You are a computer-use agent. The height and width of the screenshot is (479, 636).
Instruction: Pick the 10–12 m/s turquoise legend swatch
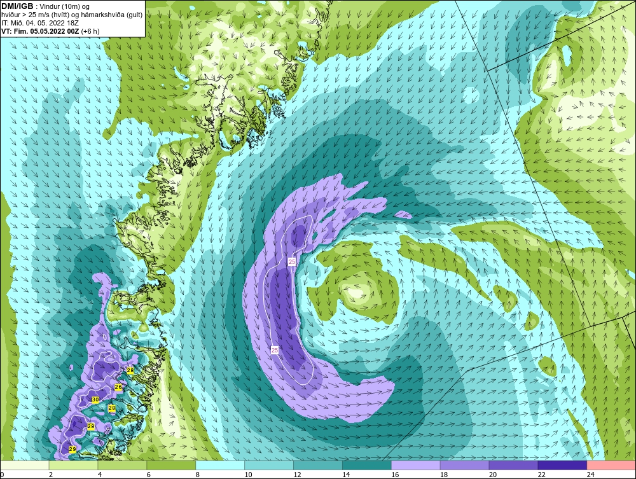click(269, 465)
